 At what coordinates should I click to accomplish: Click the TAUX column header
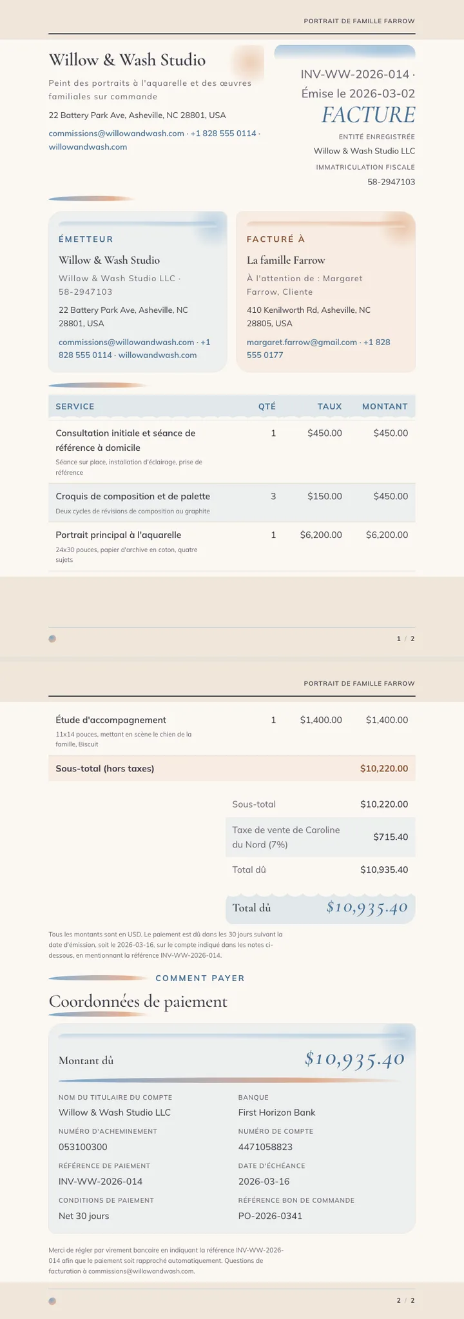pyautogui.click(x=329, y=406)
